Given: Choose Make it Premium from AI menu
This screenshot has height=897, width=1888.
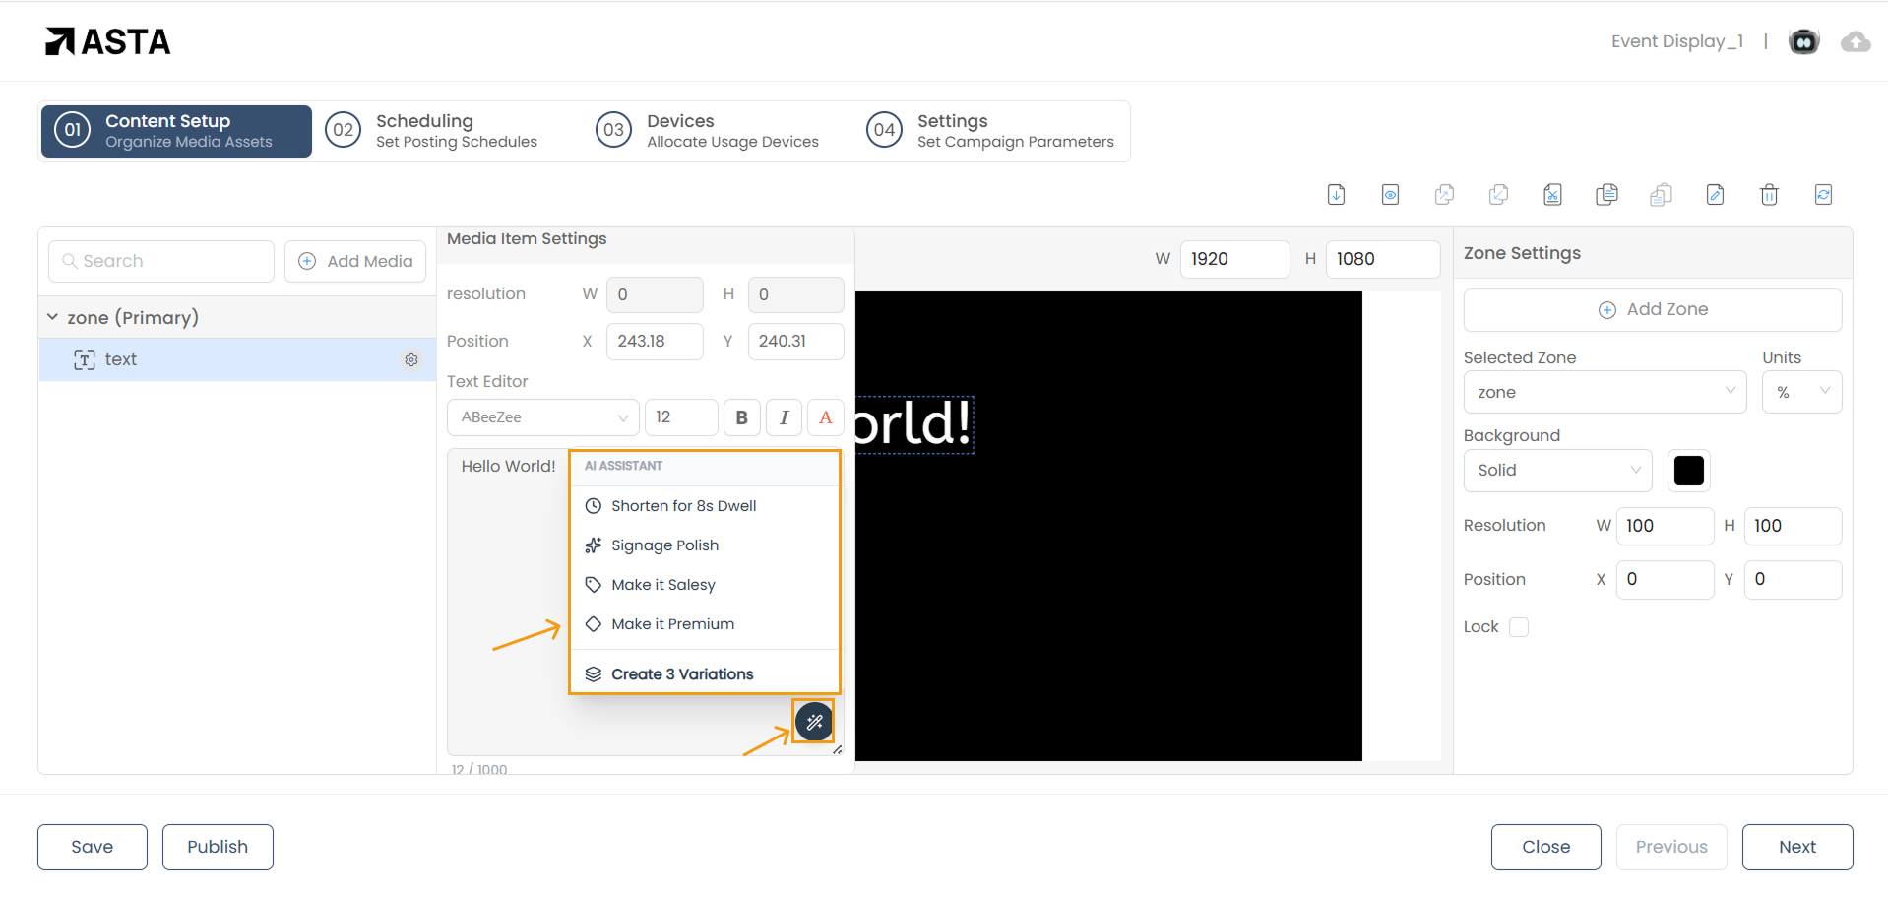Looking at the screenshot, I should pyautogui.click(x=672, y=624).
